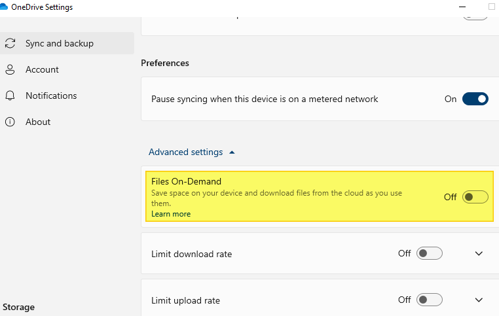The height and width of the screenshot is (316, 499).
Task: Collapse the Advanced settings section
Action: tap(192, 152)
